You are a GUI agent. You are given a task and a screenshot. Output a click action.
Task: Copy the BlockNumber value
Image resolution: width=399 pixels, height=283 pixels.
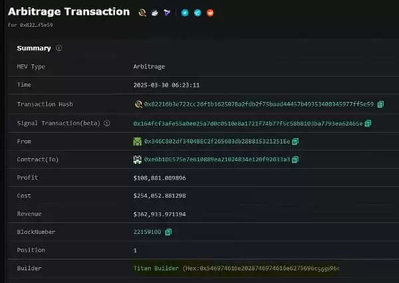pyautogui.click(x=168, y=232)
